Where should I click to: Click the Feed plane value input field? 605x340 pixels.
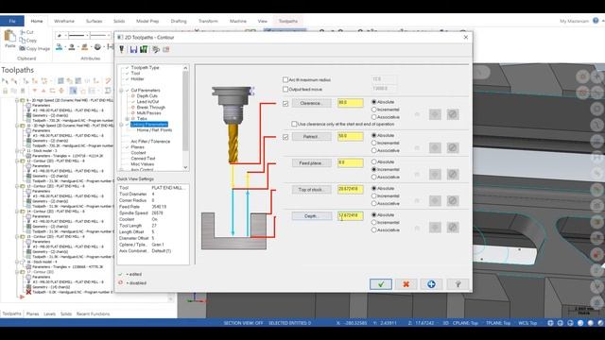351,162
